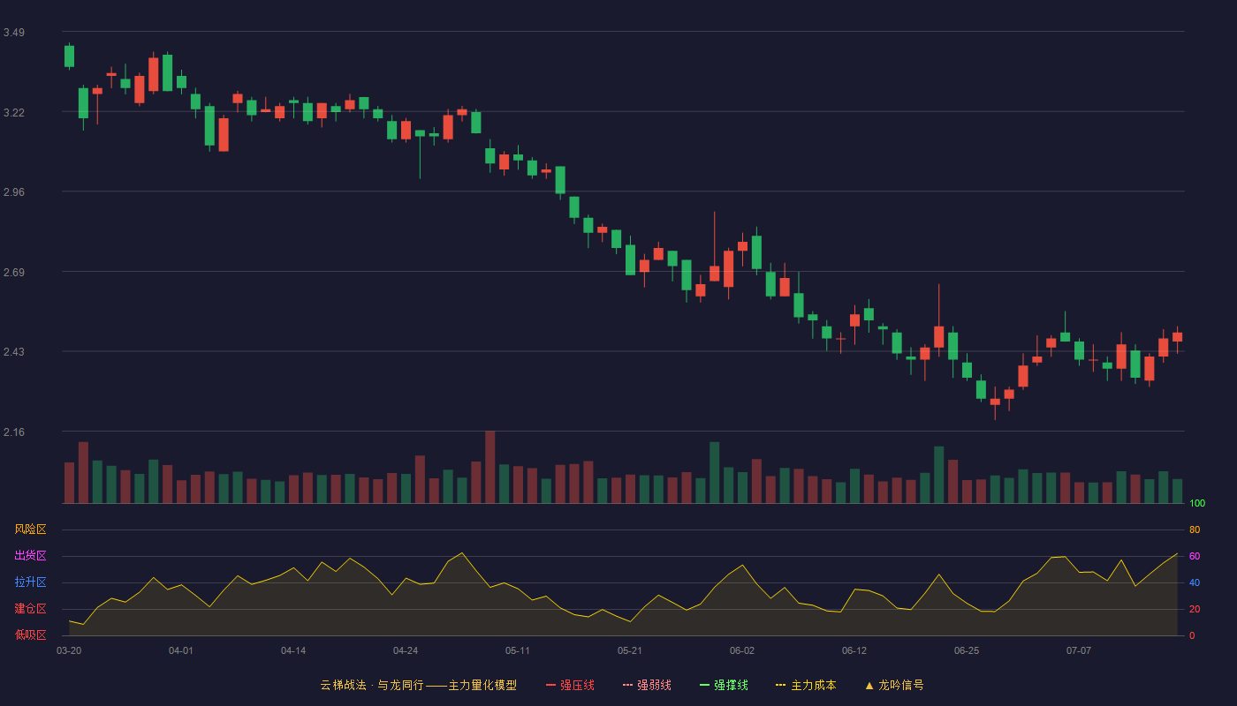Image resolution: width=1237 pixels, height=706 pixels.
Task: Click the 出货区 zone label
Action: pyautogui.click(x=30, y=556)
